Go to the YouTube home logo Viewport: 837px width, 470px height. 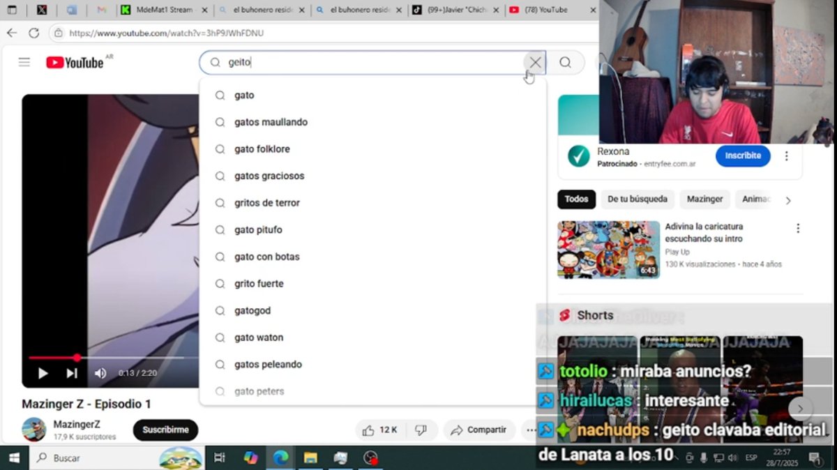[x=75, y=63]
